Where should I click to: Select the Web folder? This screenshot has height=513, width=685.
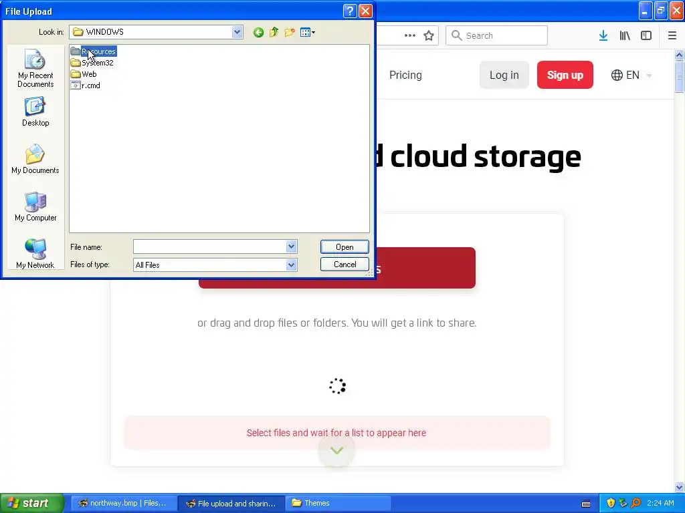(x=84, y=74)
